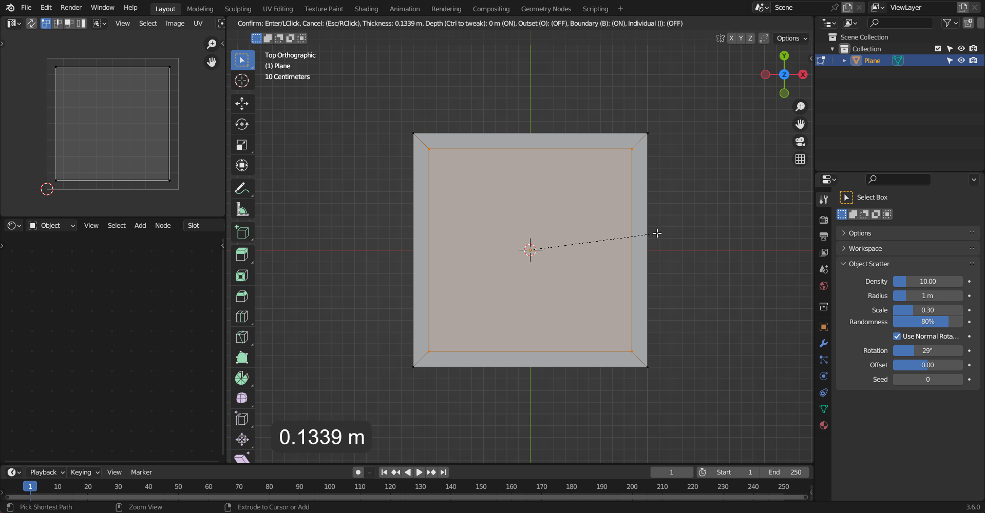The width and height of the screenshot is (985, 513).
Task: Jump to the timeline end frame
Action: (443, 472)
